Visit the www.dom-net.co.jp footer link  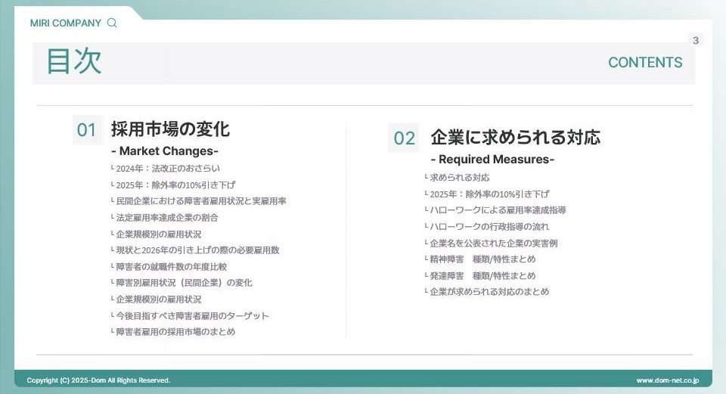click(x=667, y=380)
